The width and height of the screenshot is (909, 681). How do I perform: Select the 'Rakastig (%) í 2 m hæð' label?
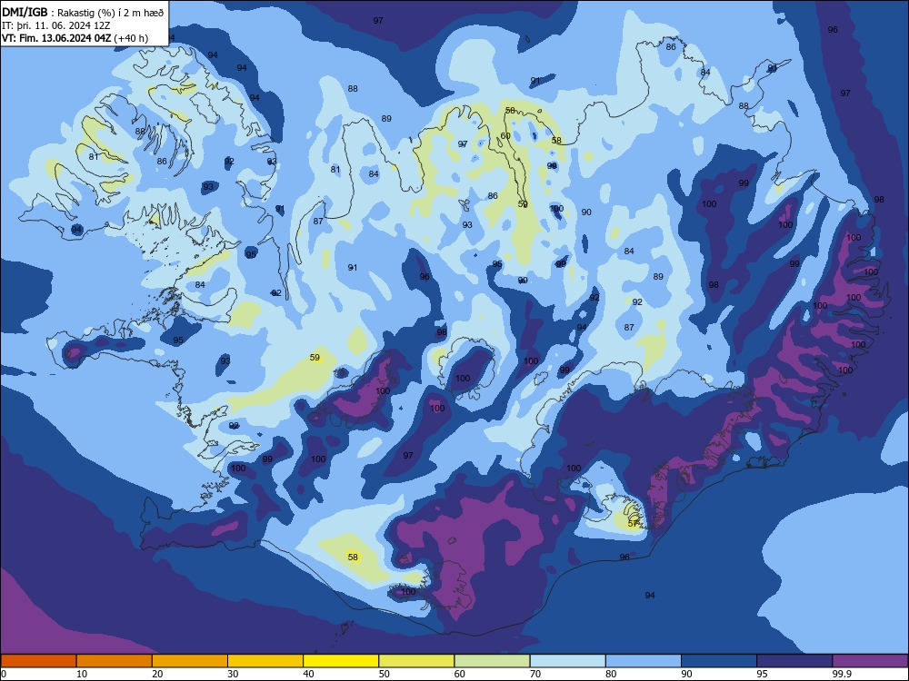110,13
